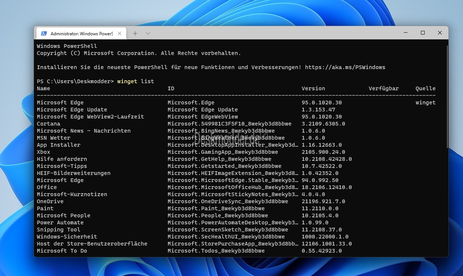Image resolution: width=463 pixels, height=276 pixels.
Task: Click the 'Microsoft To Do' row
Action: (62, 251)
